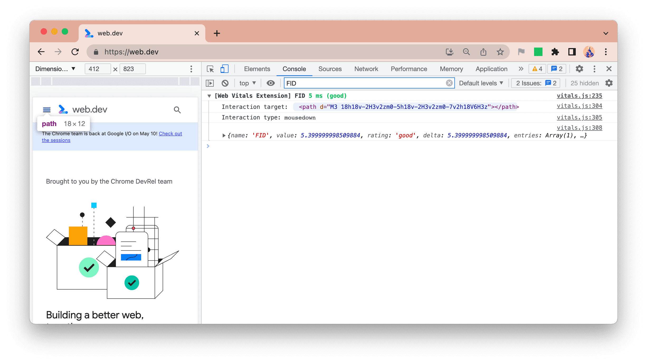Click the web.dev search icon on page
This screenshot has height=363, width=647.
(177, 110)
